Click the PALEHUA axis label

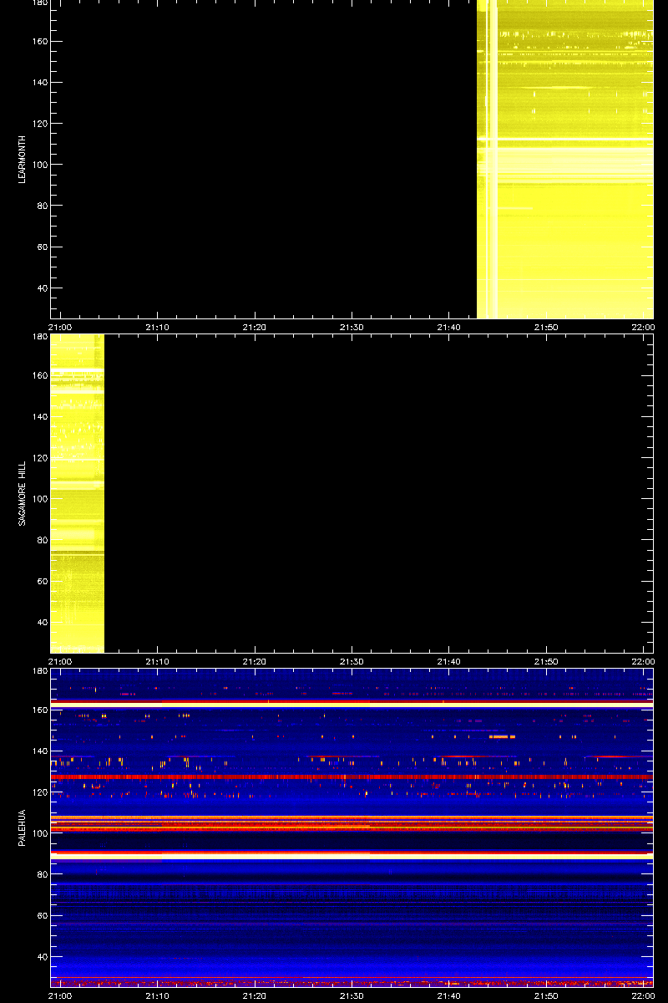coord(23,827)
